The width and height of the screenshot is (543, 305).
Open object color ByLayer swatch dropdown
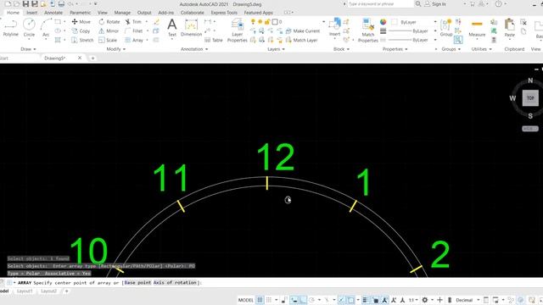(414, 22)
